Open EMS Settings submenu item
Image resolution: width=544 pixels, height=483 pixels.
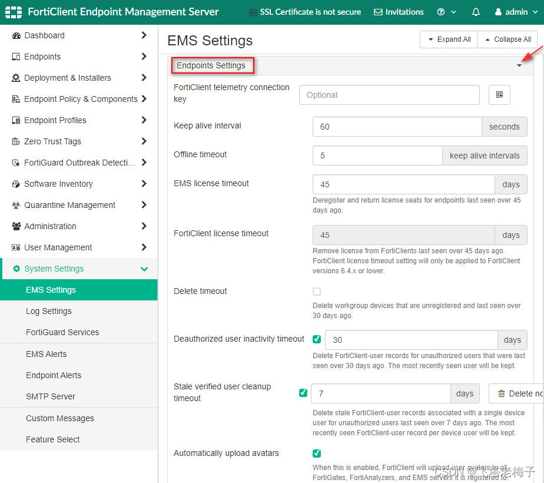pos(79,290)
